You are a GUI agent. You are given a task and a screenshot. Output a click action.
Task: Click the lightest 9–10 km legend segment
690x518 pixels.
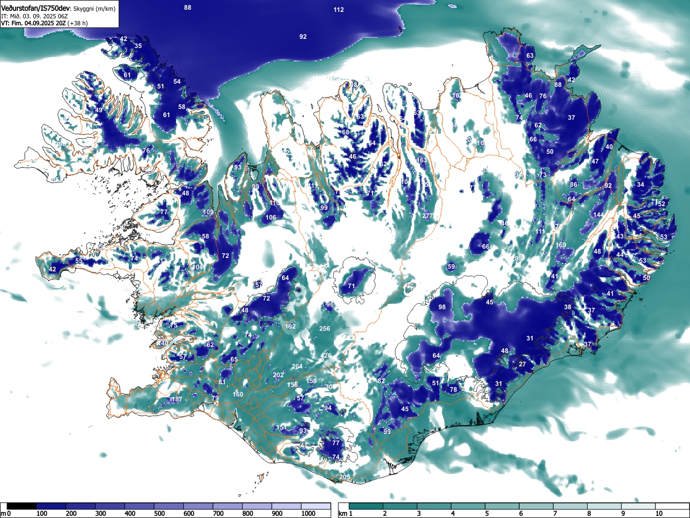(x=638, y=506)
